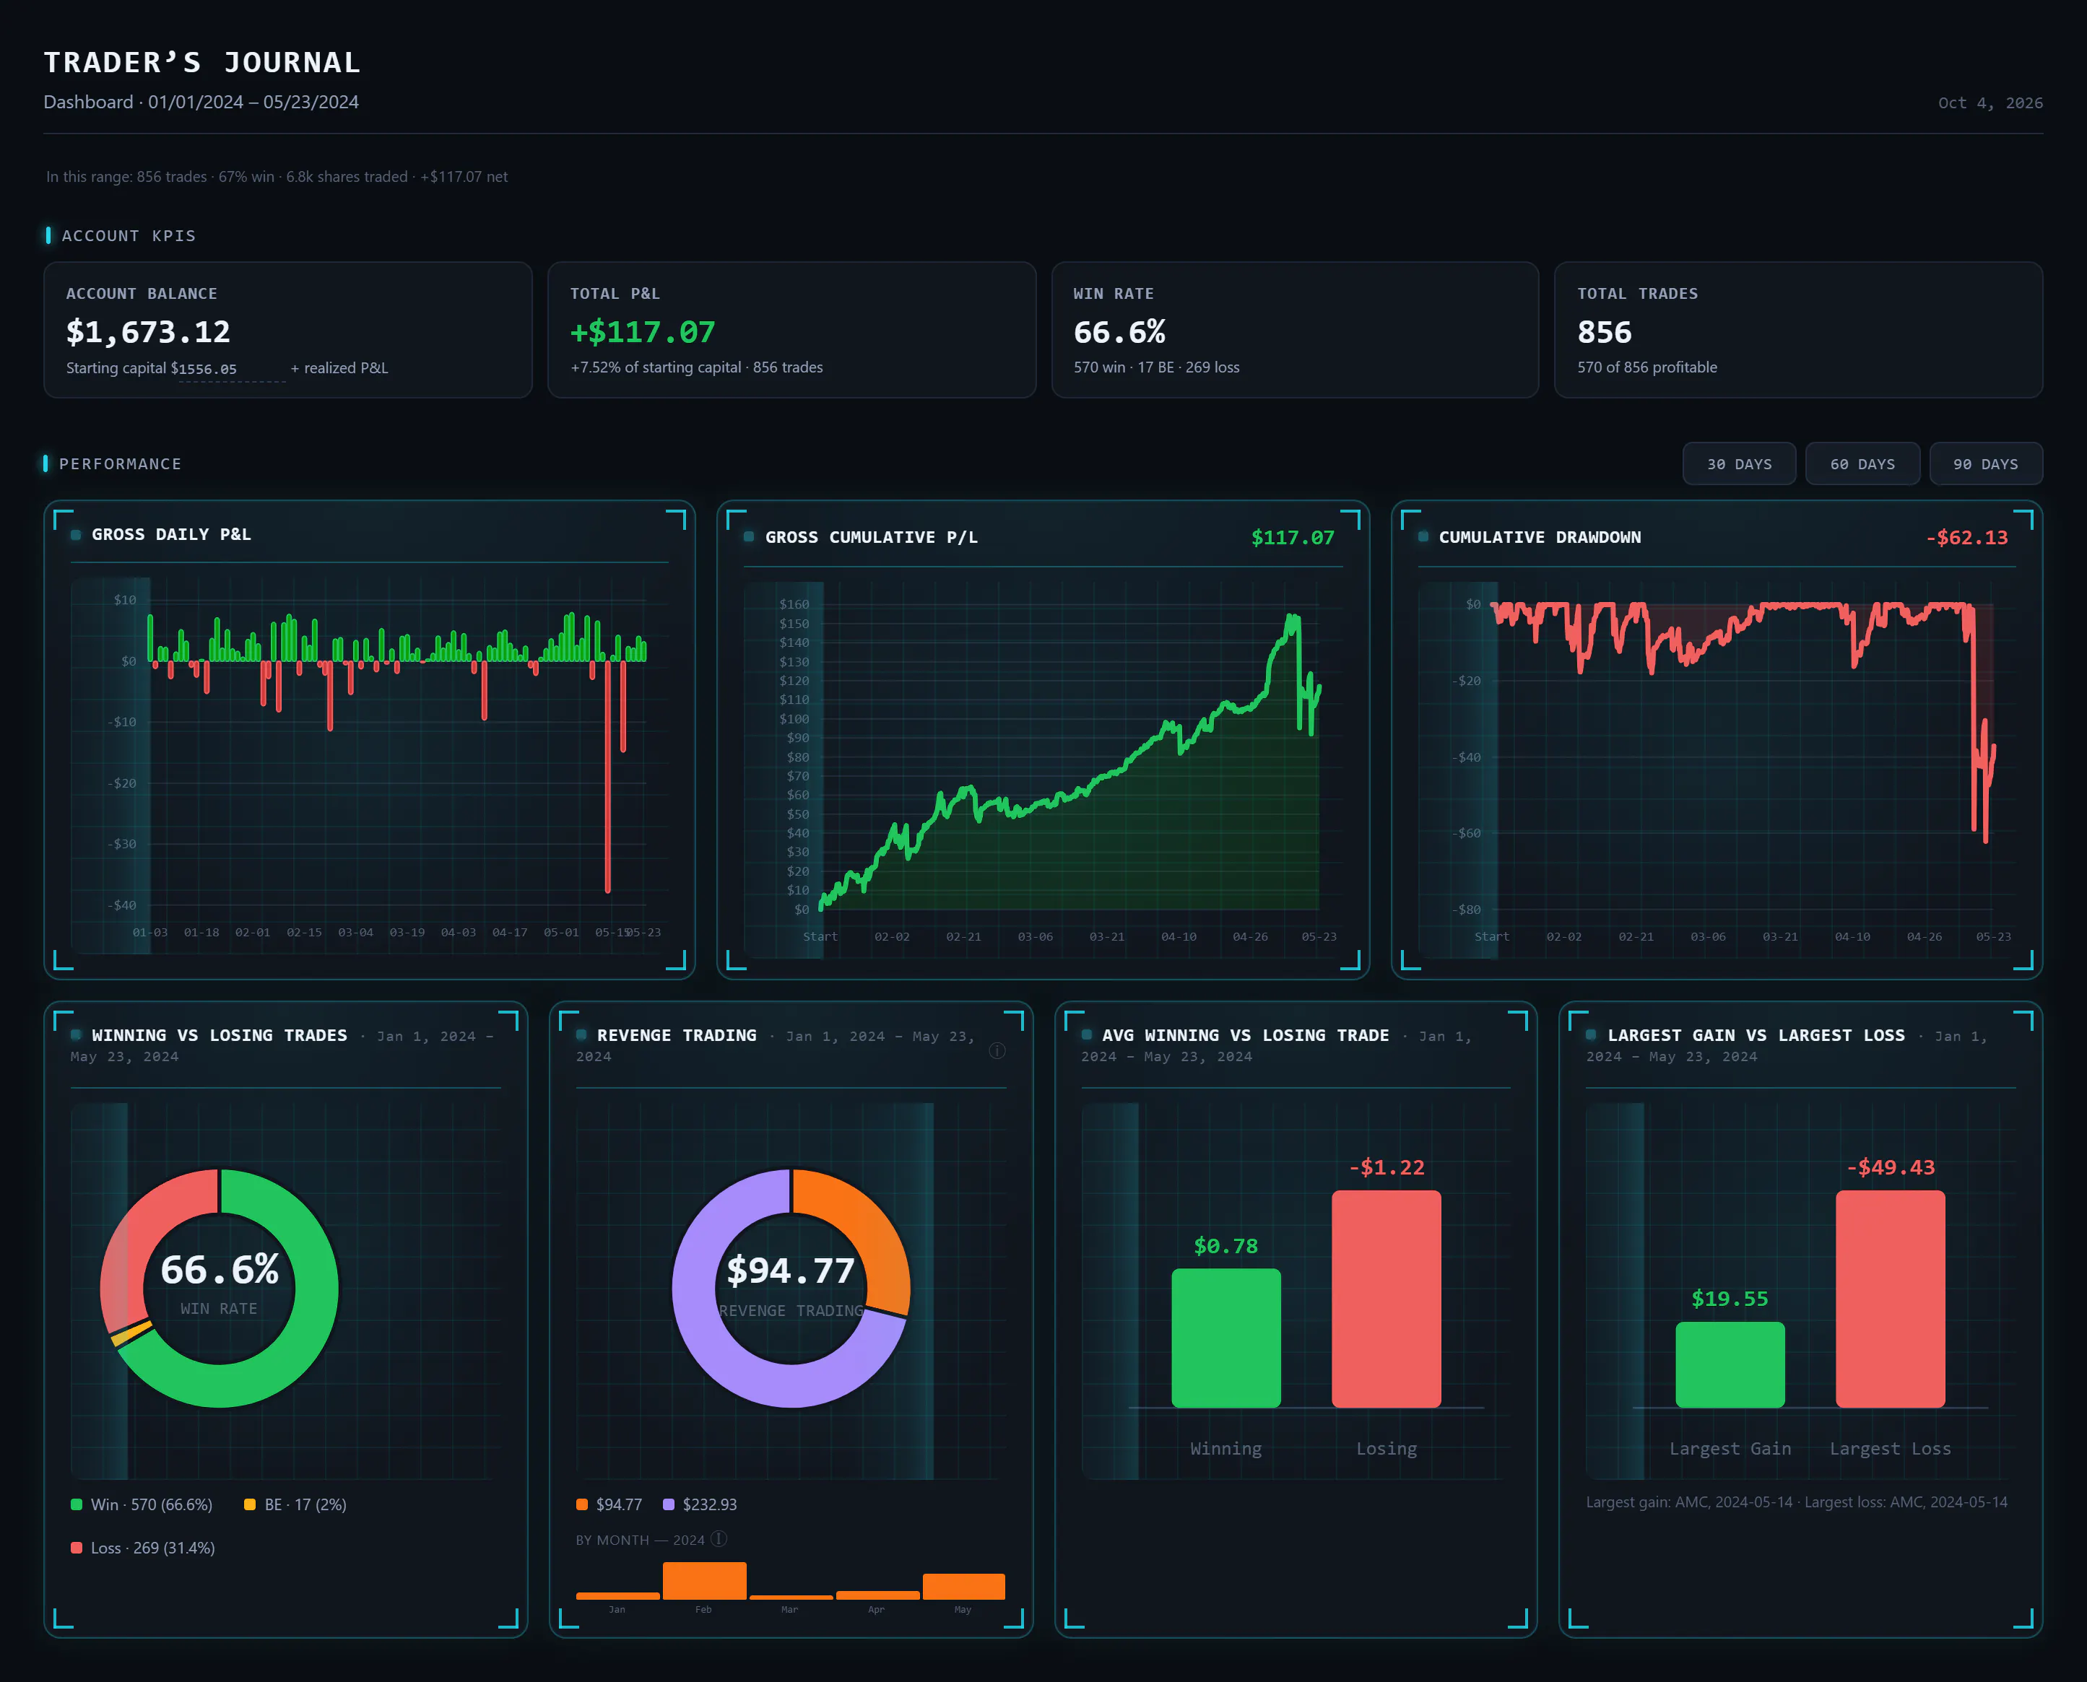Click the "570 win · 17 BE · 269 loss" text
This screenshot has height=1682, width=2087.
coord(1156,367)
